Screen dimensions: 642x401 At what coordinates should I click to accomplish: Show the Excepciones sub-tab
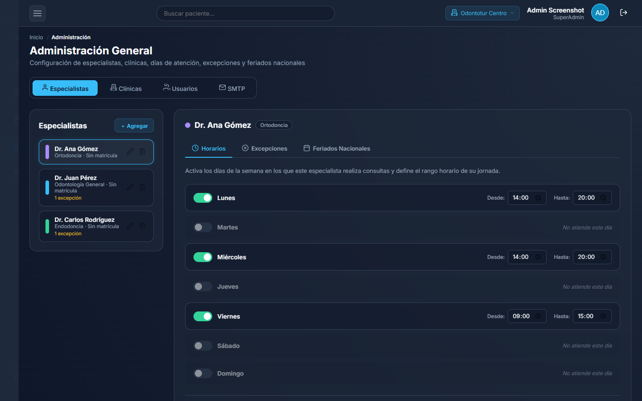click(264, 148)
